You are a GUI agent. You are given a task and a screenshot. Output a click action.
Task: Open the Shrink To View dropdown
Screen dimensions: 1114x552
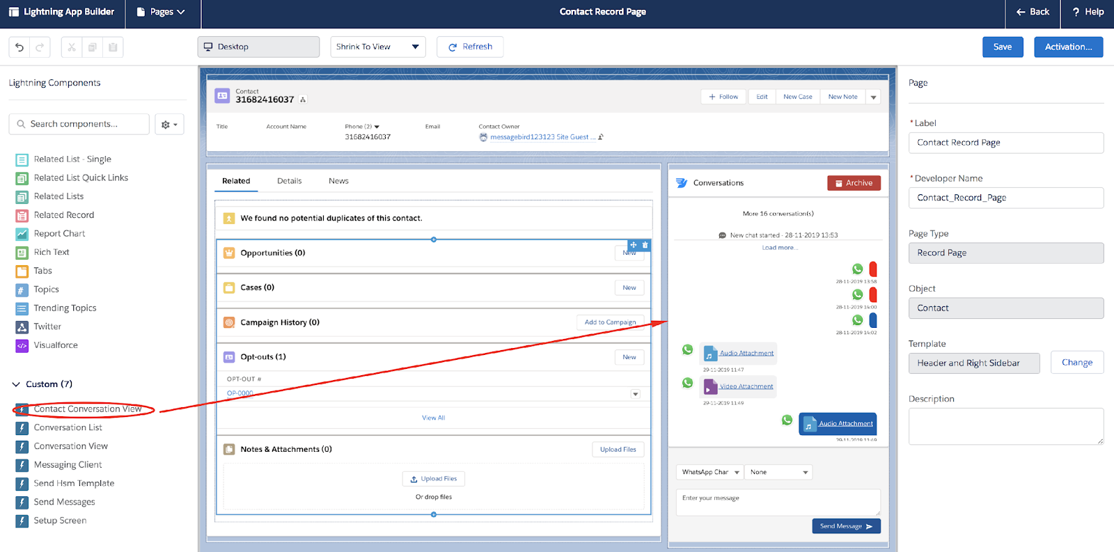[x=377, y=47]
